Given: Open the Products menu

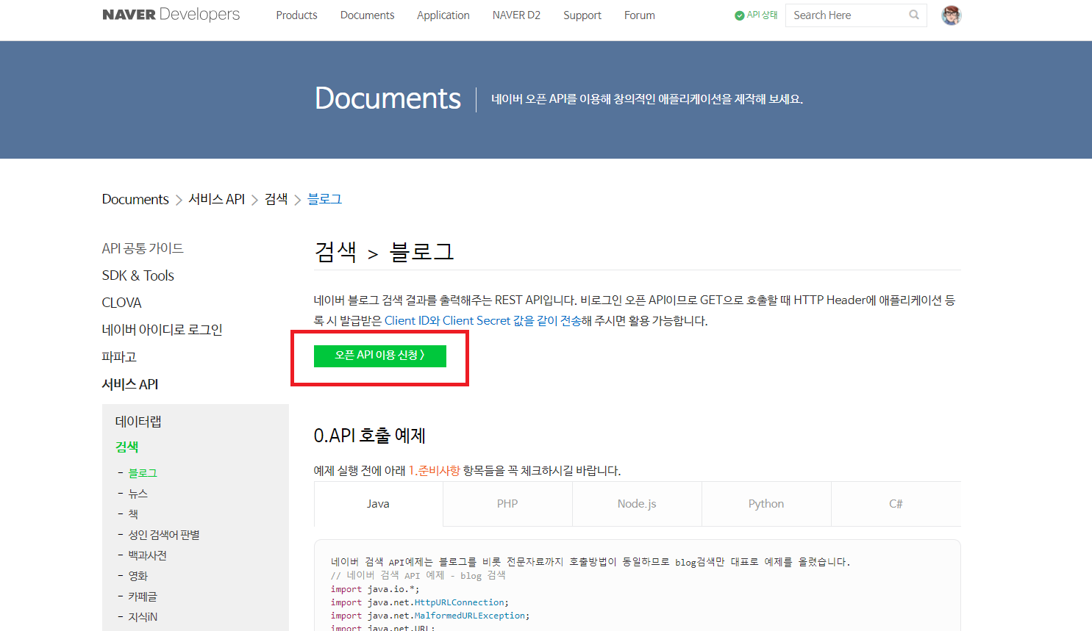Looking at the screenshot, I should click(x=296, y=15).
